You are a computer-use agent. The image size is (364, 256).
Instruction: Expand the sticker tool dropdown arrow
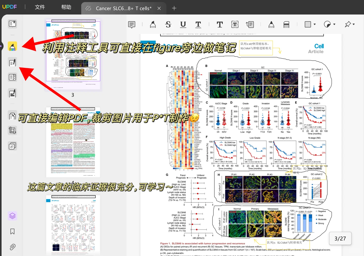pyautogui.click(x=334, y=24)
